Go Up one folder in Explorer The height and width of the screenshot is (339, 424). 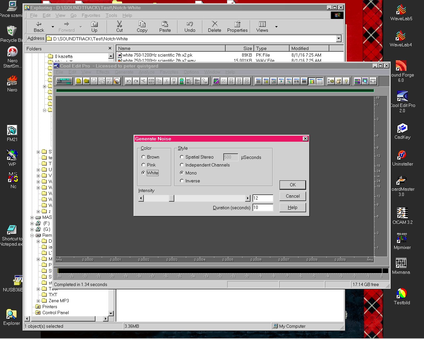pos(94,26)
